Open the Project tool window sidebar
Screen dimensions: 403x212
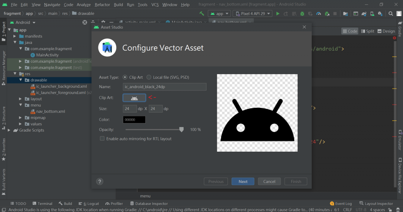point(4,31)
